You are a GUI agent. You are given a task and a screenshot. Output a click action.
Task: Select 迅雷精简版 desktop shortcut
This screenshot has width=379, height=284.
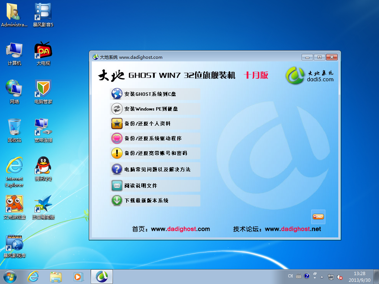(43, 207)
